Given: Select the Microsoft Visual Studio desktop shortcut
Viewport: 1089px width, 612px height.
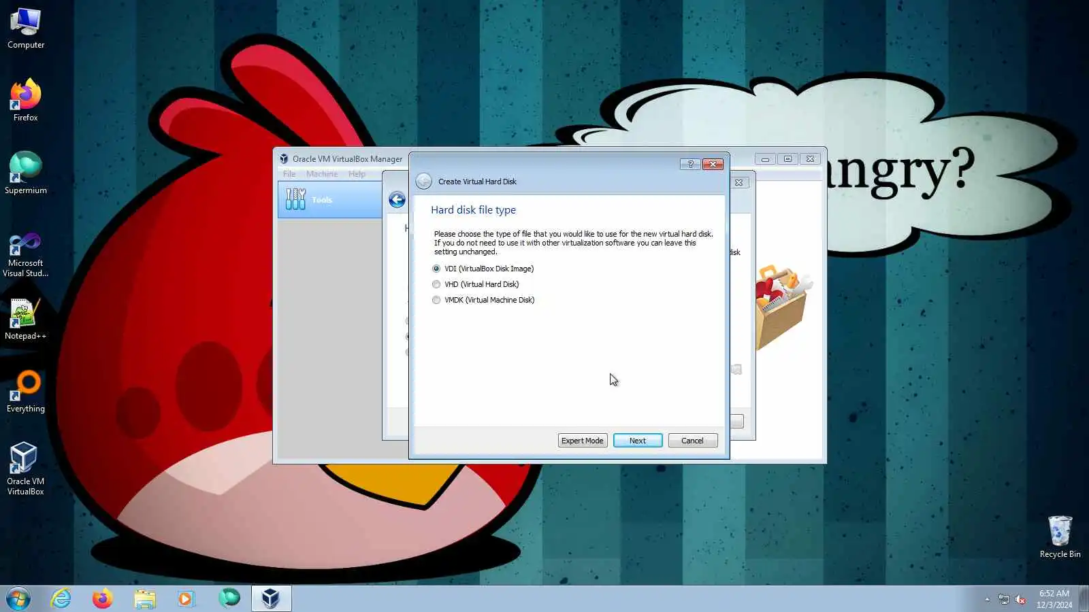Looking at the screenshot, I should pos(26,254).
